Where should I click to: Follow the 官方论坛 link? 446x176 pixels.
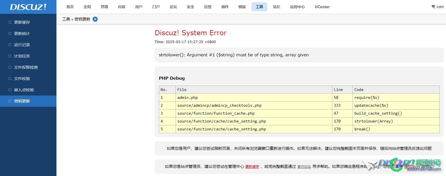coord(304,167)
